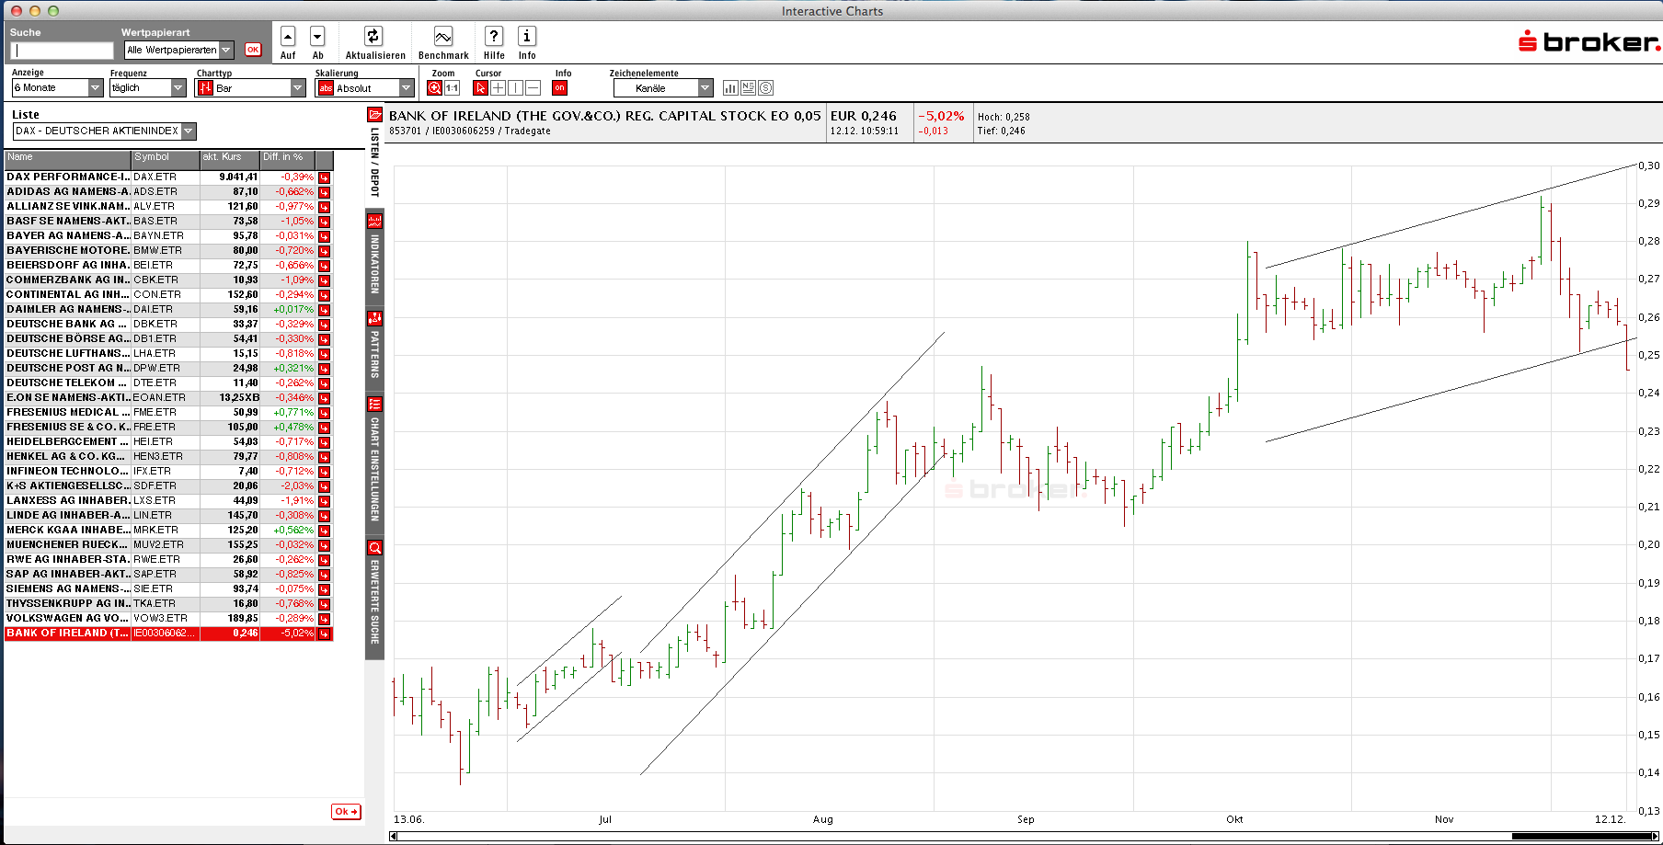Open the Frequenz täglich dropdown
This screenshot has width=1663, height=845.
click(x=148, y=88)
